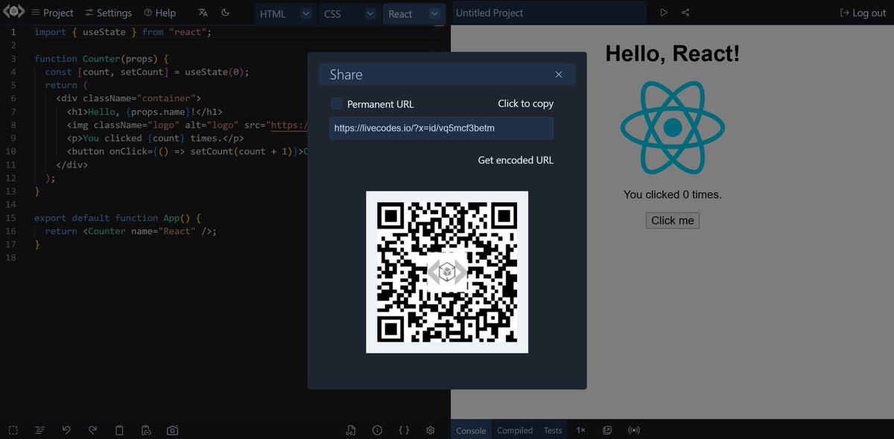
Task: Open the Tests tab
Action: 553,430
